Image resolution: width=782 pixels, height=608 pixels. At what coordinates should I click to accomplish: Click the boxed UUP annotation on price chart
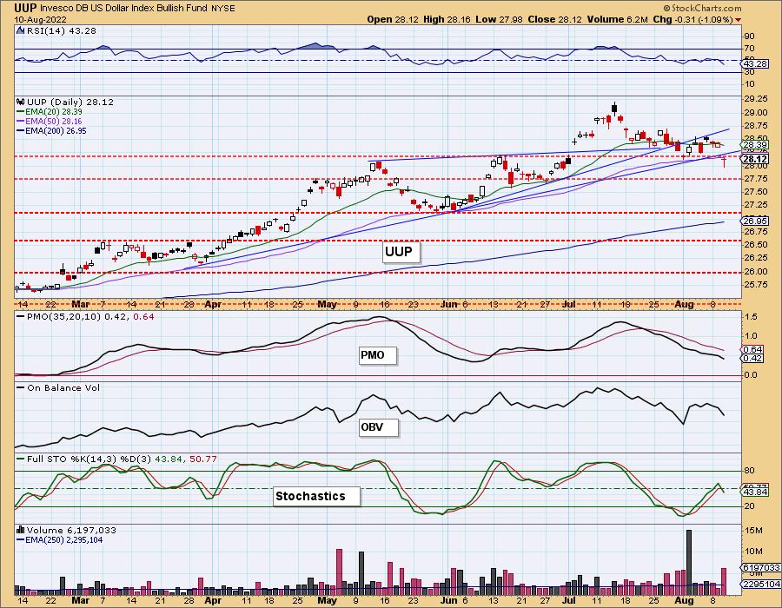tap(401, 252)
